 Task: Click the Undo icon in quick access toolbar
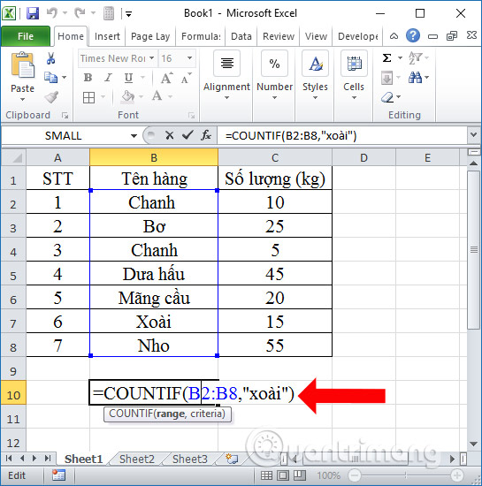51,13
